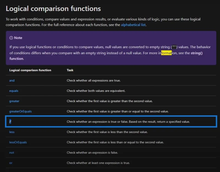The height and width of the screenshot is (172, 220).
Task: Click the Note info icon
Action: 11,38
